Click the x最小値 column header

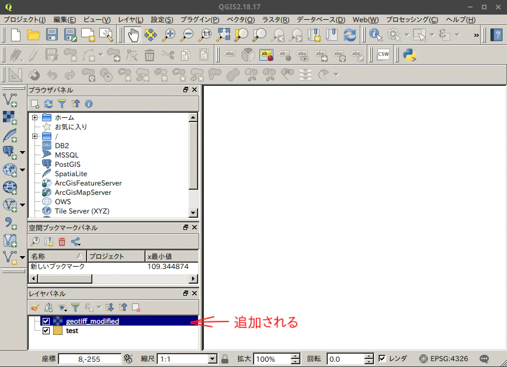tap(172, 256)
